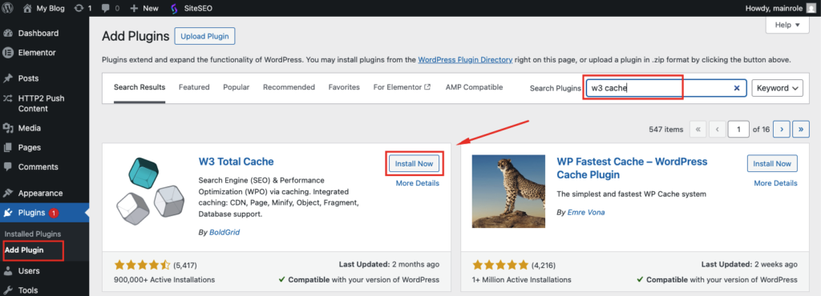Switch to Recommended tab
This screenshot has height=296, width=821.
pos(289,87)
